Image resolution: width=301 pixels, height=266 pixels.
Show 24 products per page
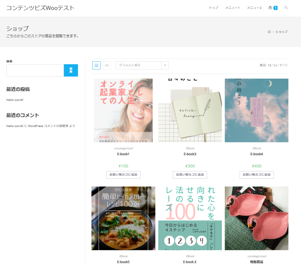coord(275,65)
